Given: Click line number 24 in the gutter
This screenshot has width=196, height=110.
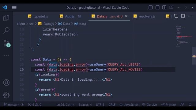Looking at the screenshot, I should coord(22,60).
